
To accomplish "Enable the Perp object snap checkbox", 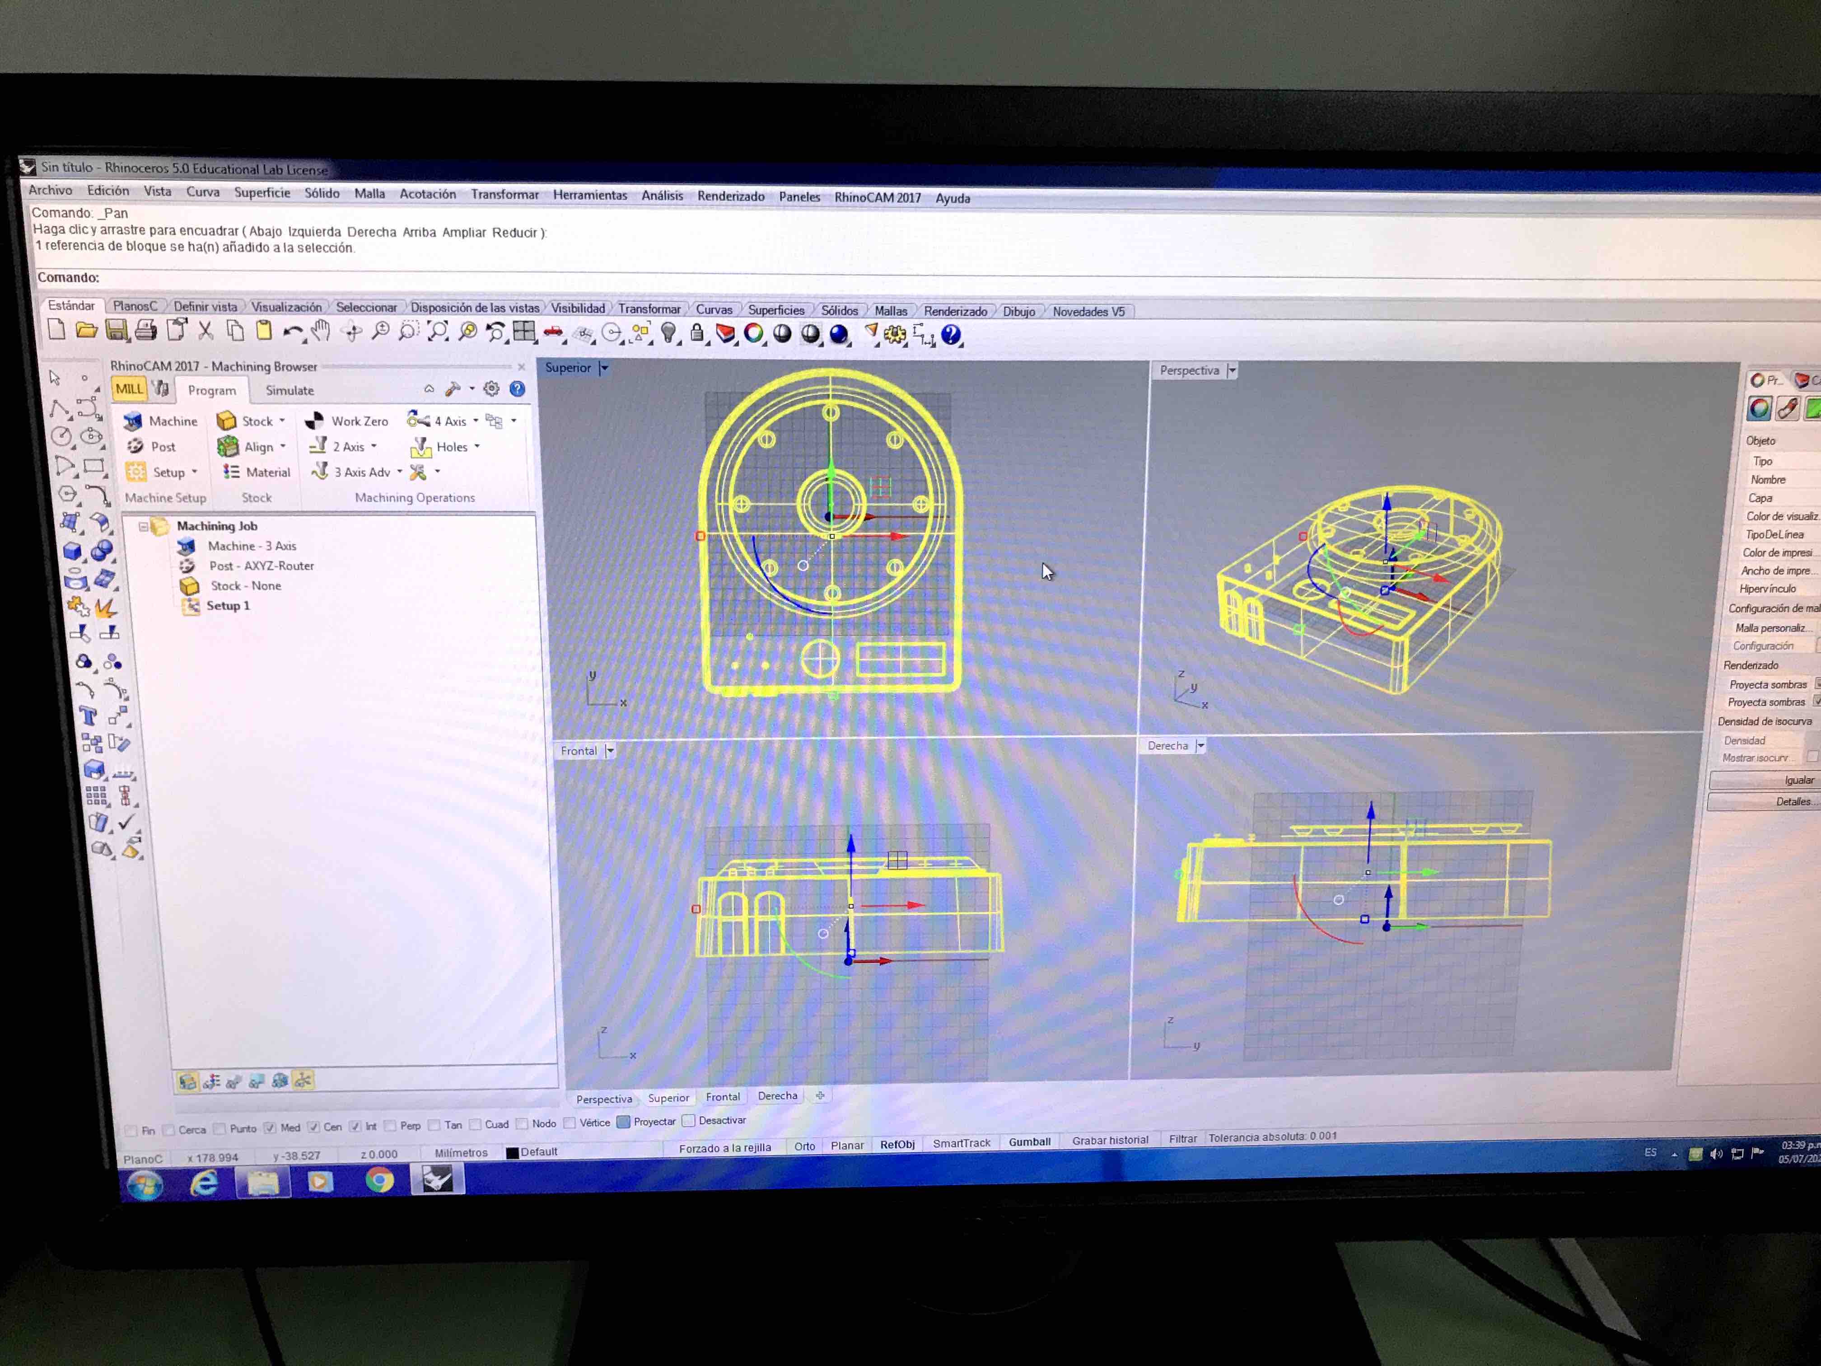I will click(390, 1126).
